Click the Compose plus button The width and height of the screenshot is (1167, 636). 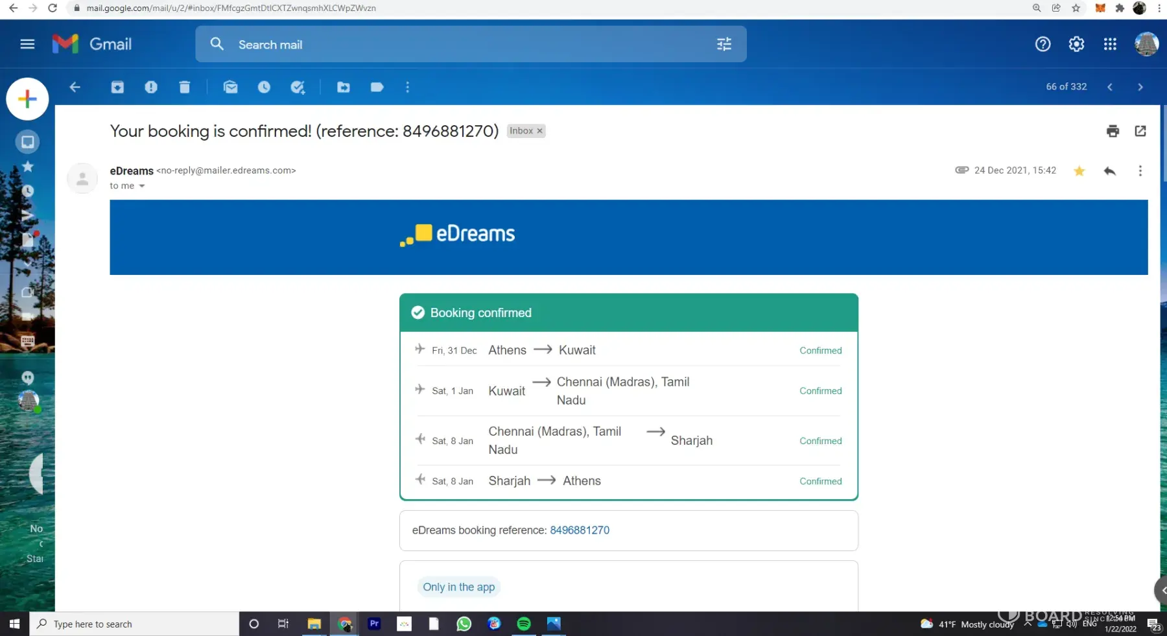[x=27, y=99]
